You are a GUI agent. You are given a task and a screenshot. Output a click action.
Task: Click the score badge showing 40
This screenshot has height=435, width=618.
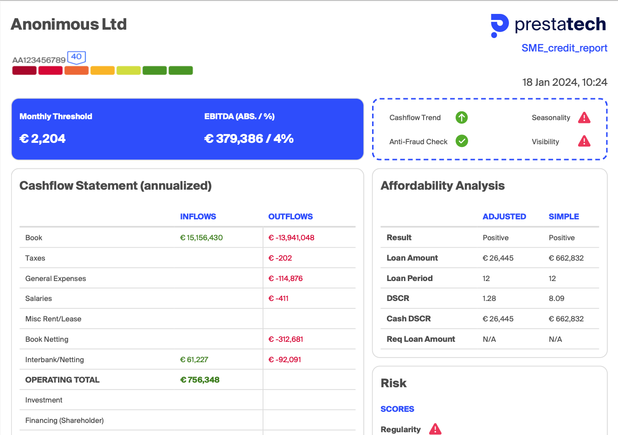click(x=77, y=57)
